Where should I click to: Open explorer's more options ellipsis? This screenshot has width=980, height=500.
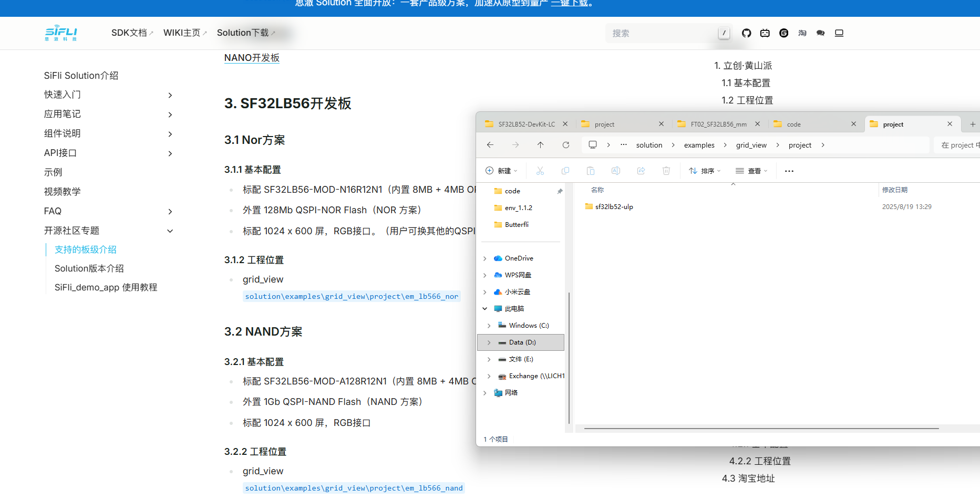pos(789,171)
